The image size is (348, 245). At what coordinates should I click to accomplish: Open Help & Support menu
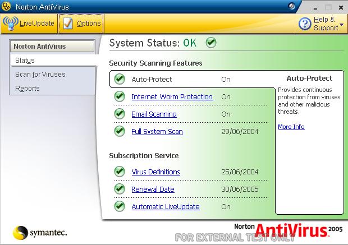tap(321, 24)
